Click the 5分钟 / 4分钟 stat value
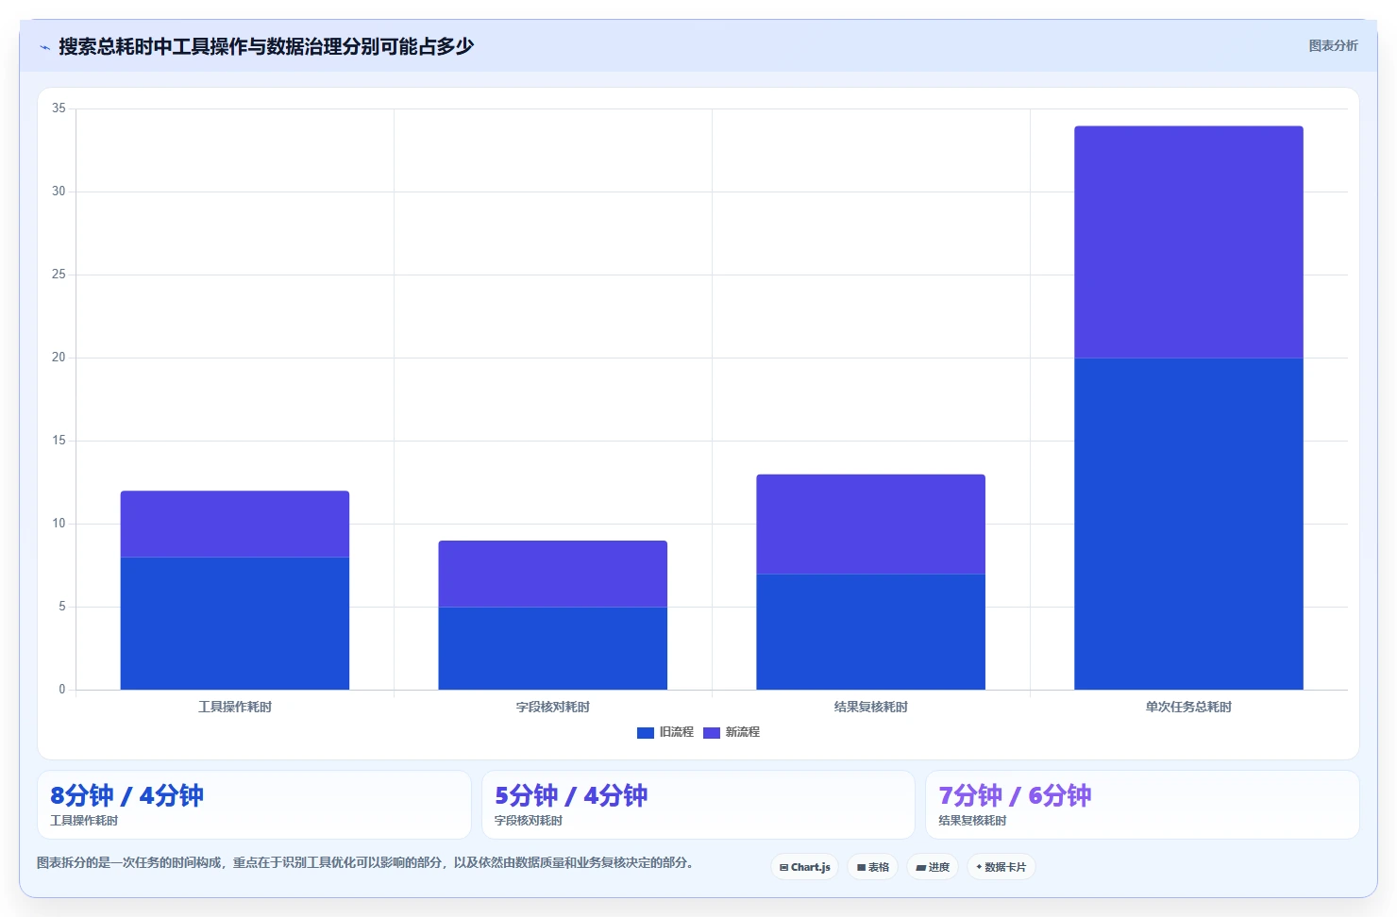Image resolution: width=1397 pixels, height=917 pixels. click(571, 795)
